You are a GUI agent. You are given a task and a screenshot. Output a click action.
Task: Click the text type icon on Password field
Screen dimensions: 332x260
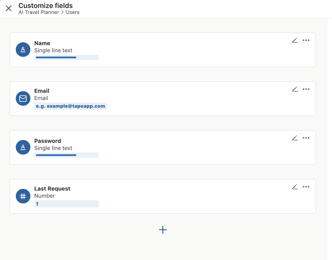click(23, 147)
